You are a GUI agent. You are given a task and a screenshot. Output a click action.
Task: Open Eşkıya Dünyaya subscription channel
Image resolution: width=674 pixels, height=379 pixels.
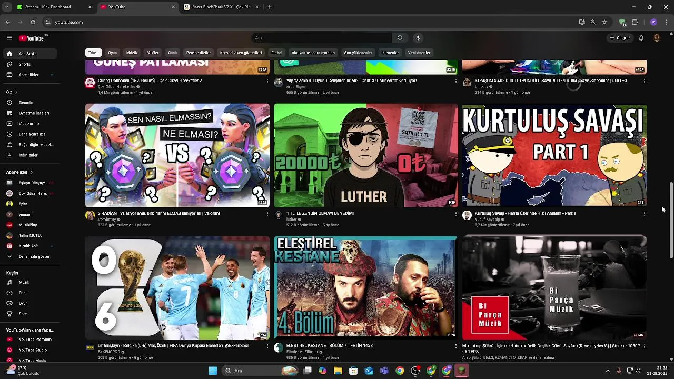pyautogui.click(x=31, y=183)
